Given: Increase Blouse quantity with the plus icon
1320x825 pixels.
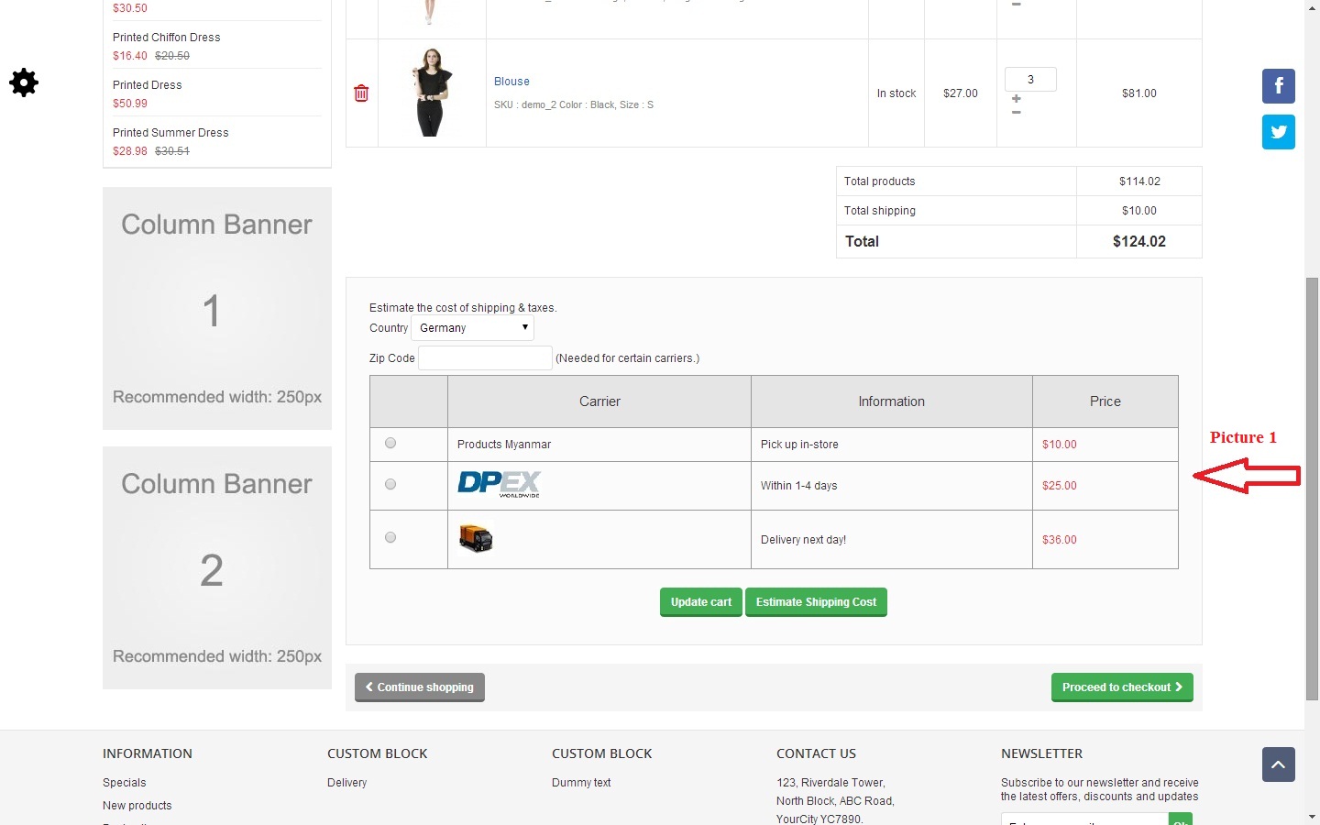Looking at the screenshot, I should pos(1017,99).
